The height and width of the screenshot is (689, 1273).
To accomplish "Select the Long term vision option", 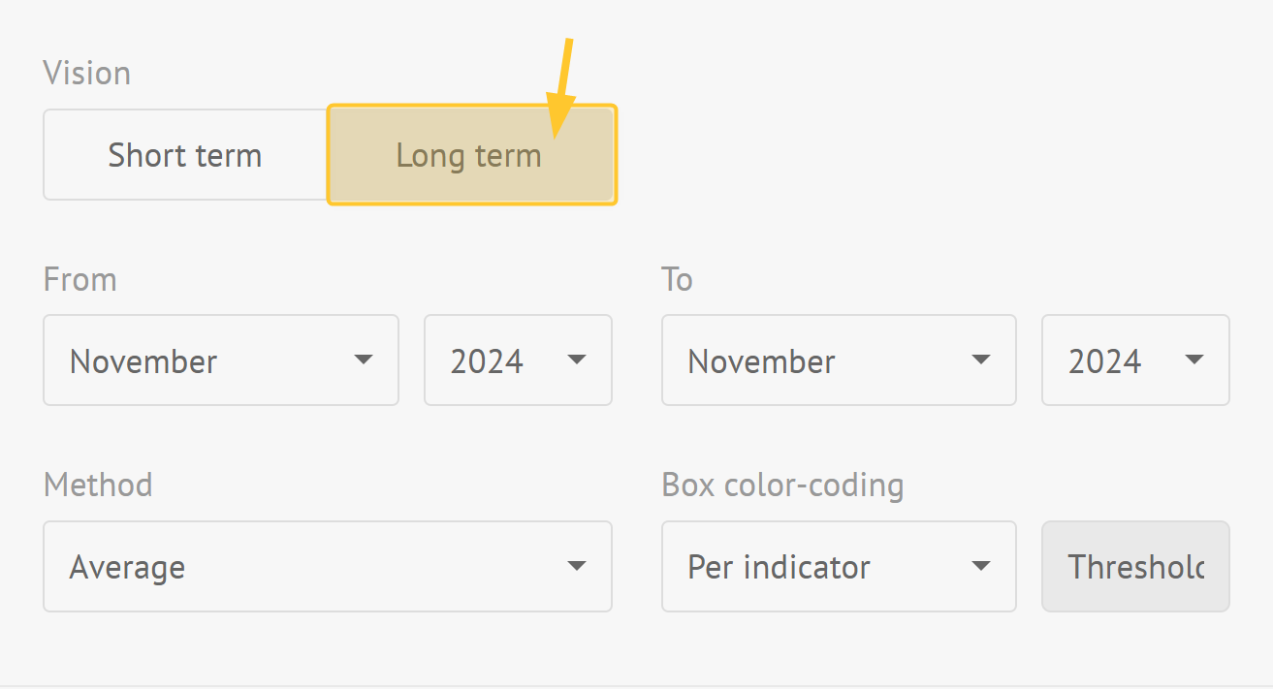I will [x=471, y=154].
